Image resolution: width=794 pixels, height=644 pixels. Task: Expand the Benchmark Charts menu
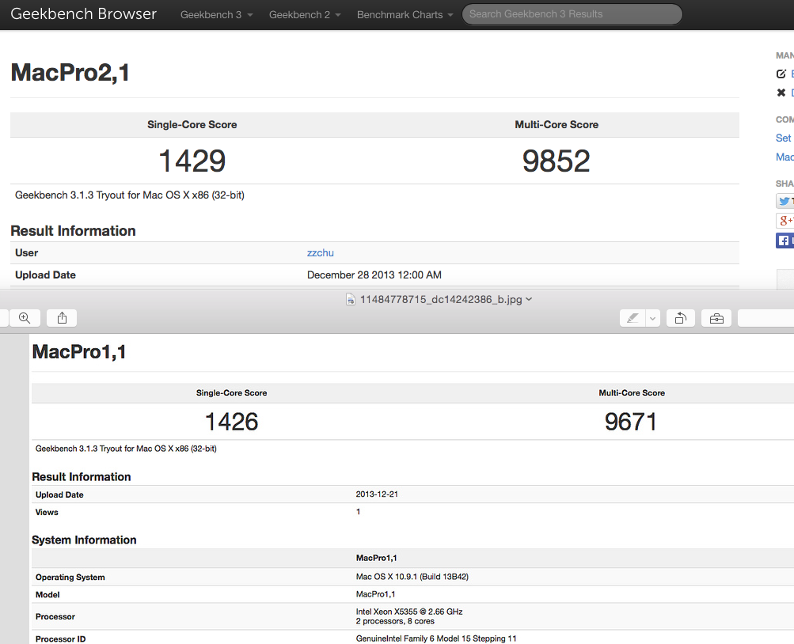405,15
